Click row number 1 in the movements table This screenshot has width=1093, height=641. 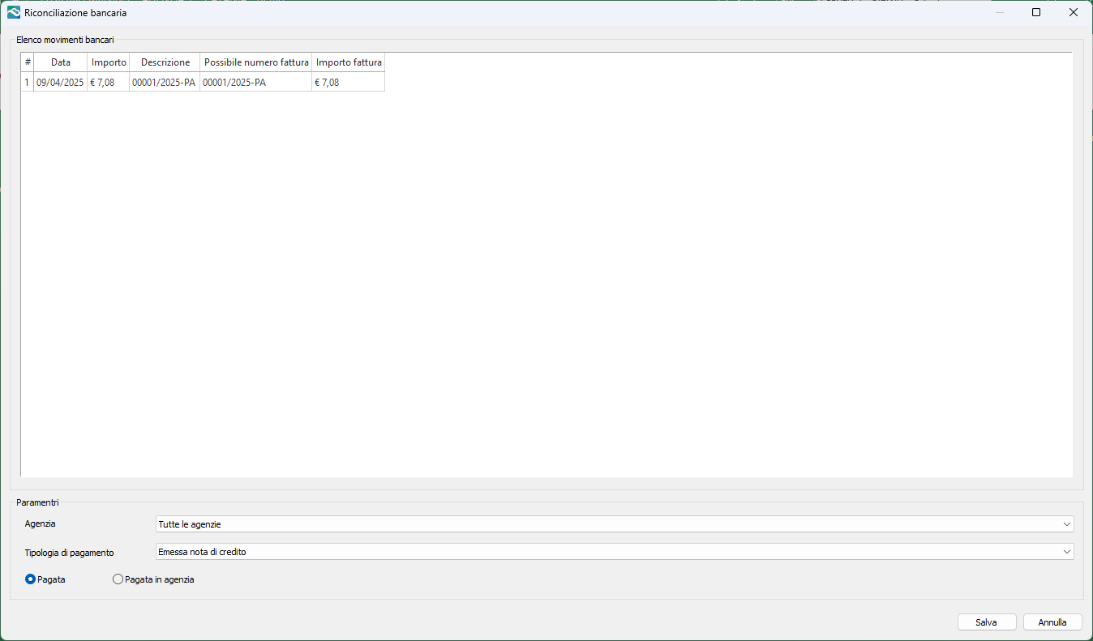click(x=27, y=82)
